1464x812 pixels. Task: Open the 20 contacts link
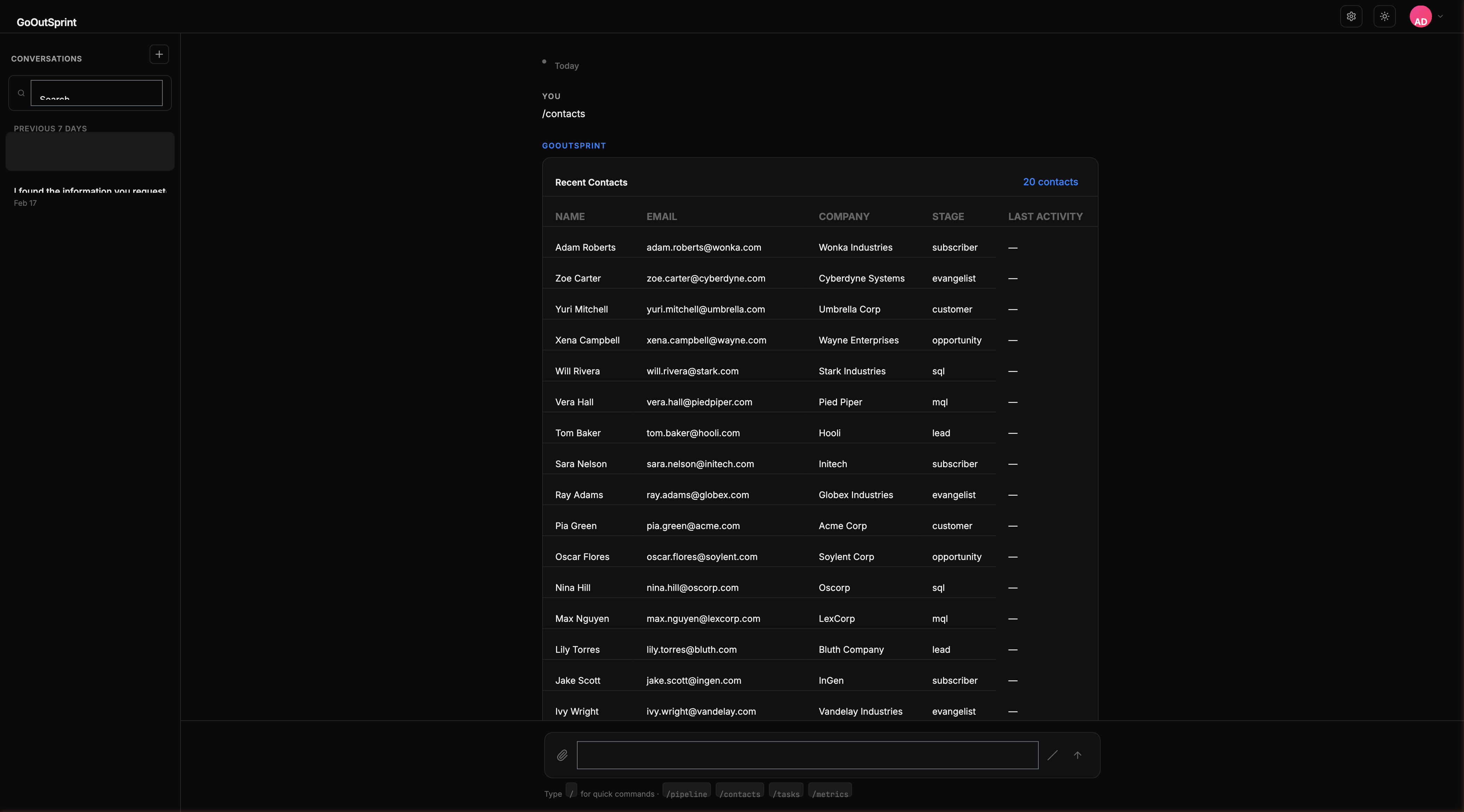[x=1050, y=181]
